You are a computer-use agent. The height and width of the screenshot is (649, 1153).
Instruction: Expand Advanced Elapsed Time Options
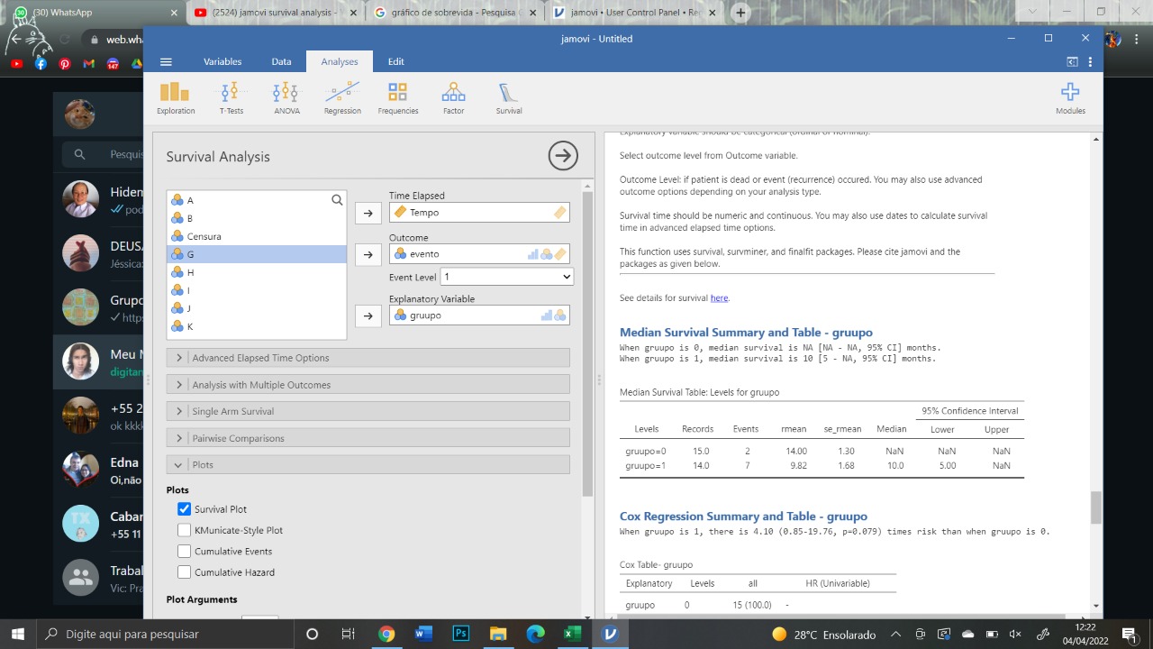[x=368, y=358]
